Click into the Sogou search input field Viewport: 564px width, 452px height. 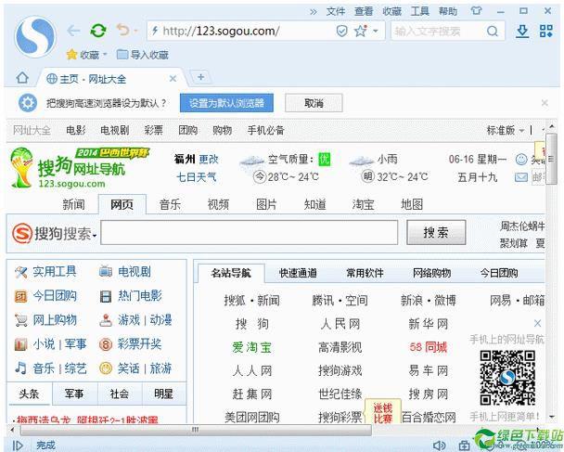249,233
